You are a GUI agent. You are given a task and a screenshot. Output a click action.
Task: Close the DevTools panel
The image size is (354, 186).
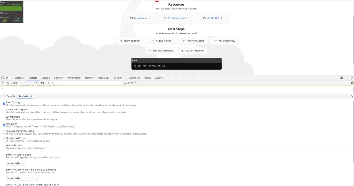[x=352, y=78]
